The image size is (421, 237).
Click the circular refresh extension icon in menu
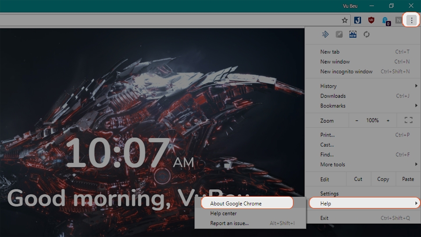pos(367,34)
